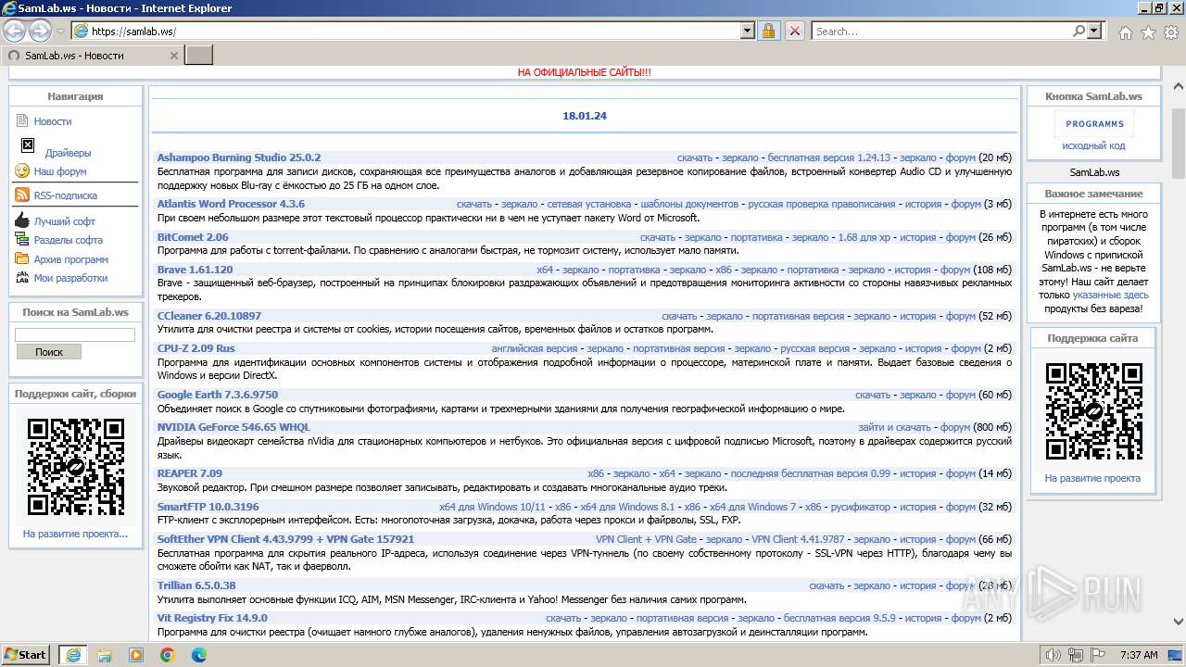The height and width of the screenshot is (667, 1186).
Task: Click the QR code under Поддержи сайт, сборки
Action: (x=76, y=467)
